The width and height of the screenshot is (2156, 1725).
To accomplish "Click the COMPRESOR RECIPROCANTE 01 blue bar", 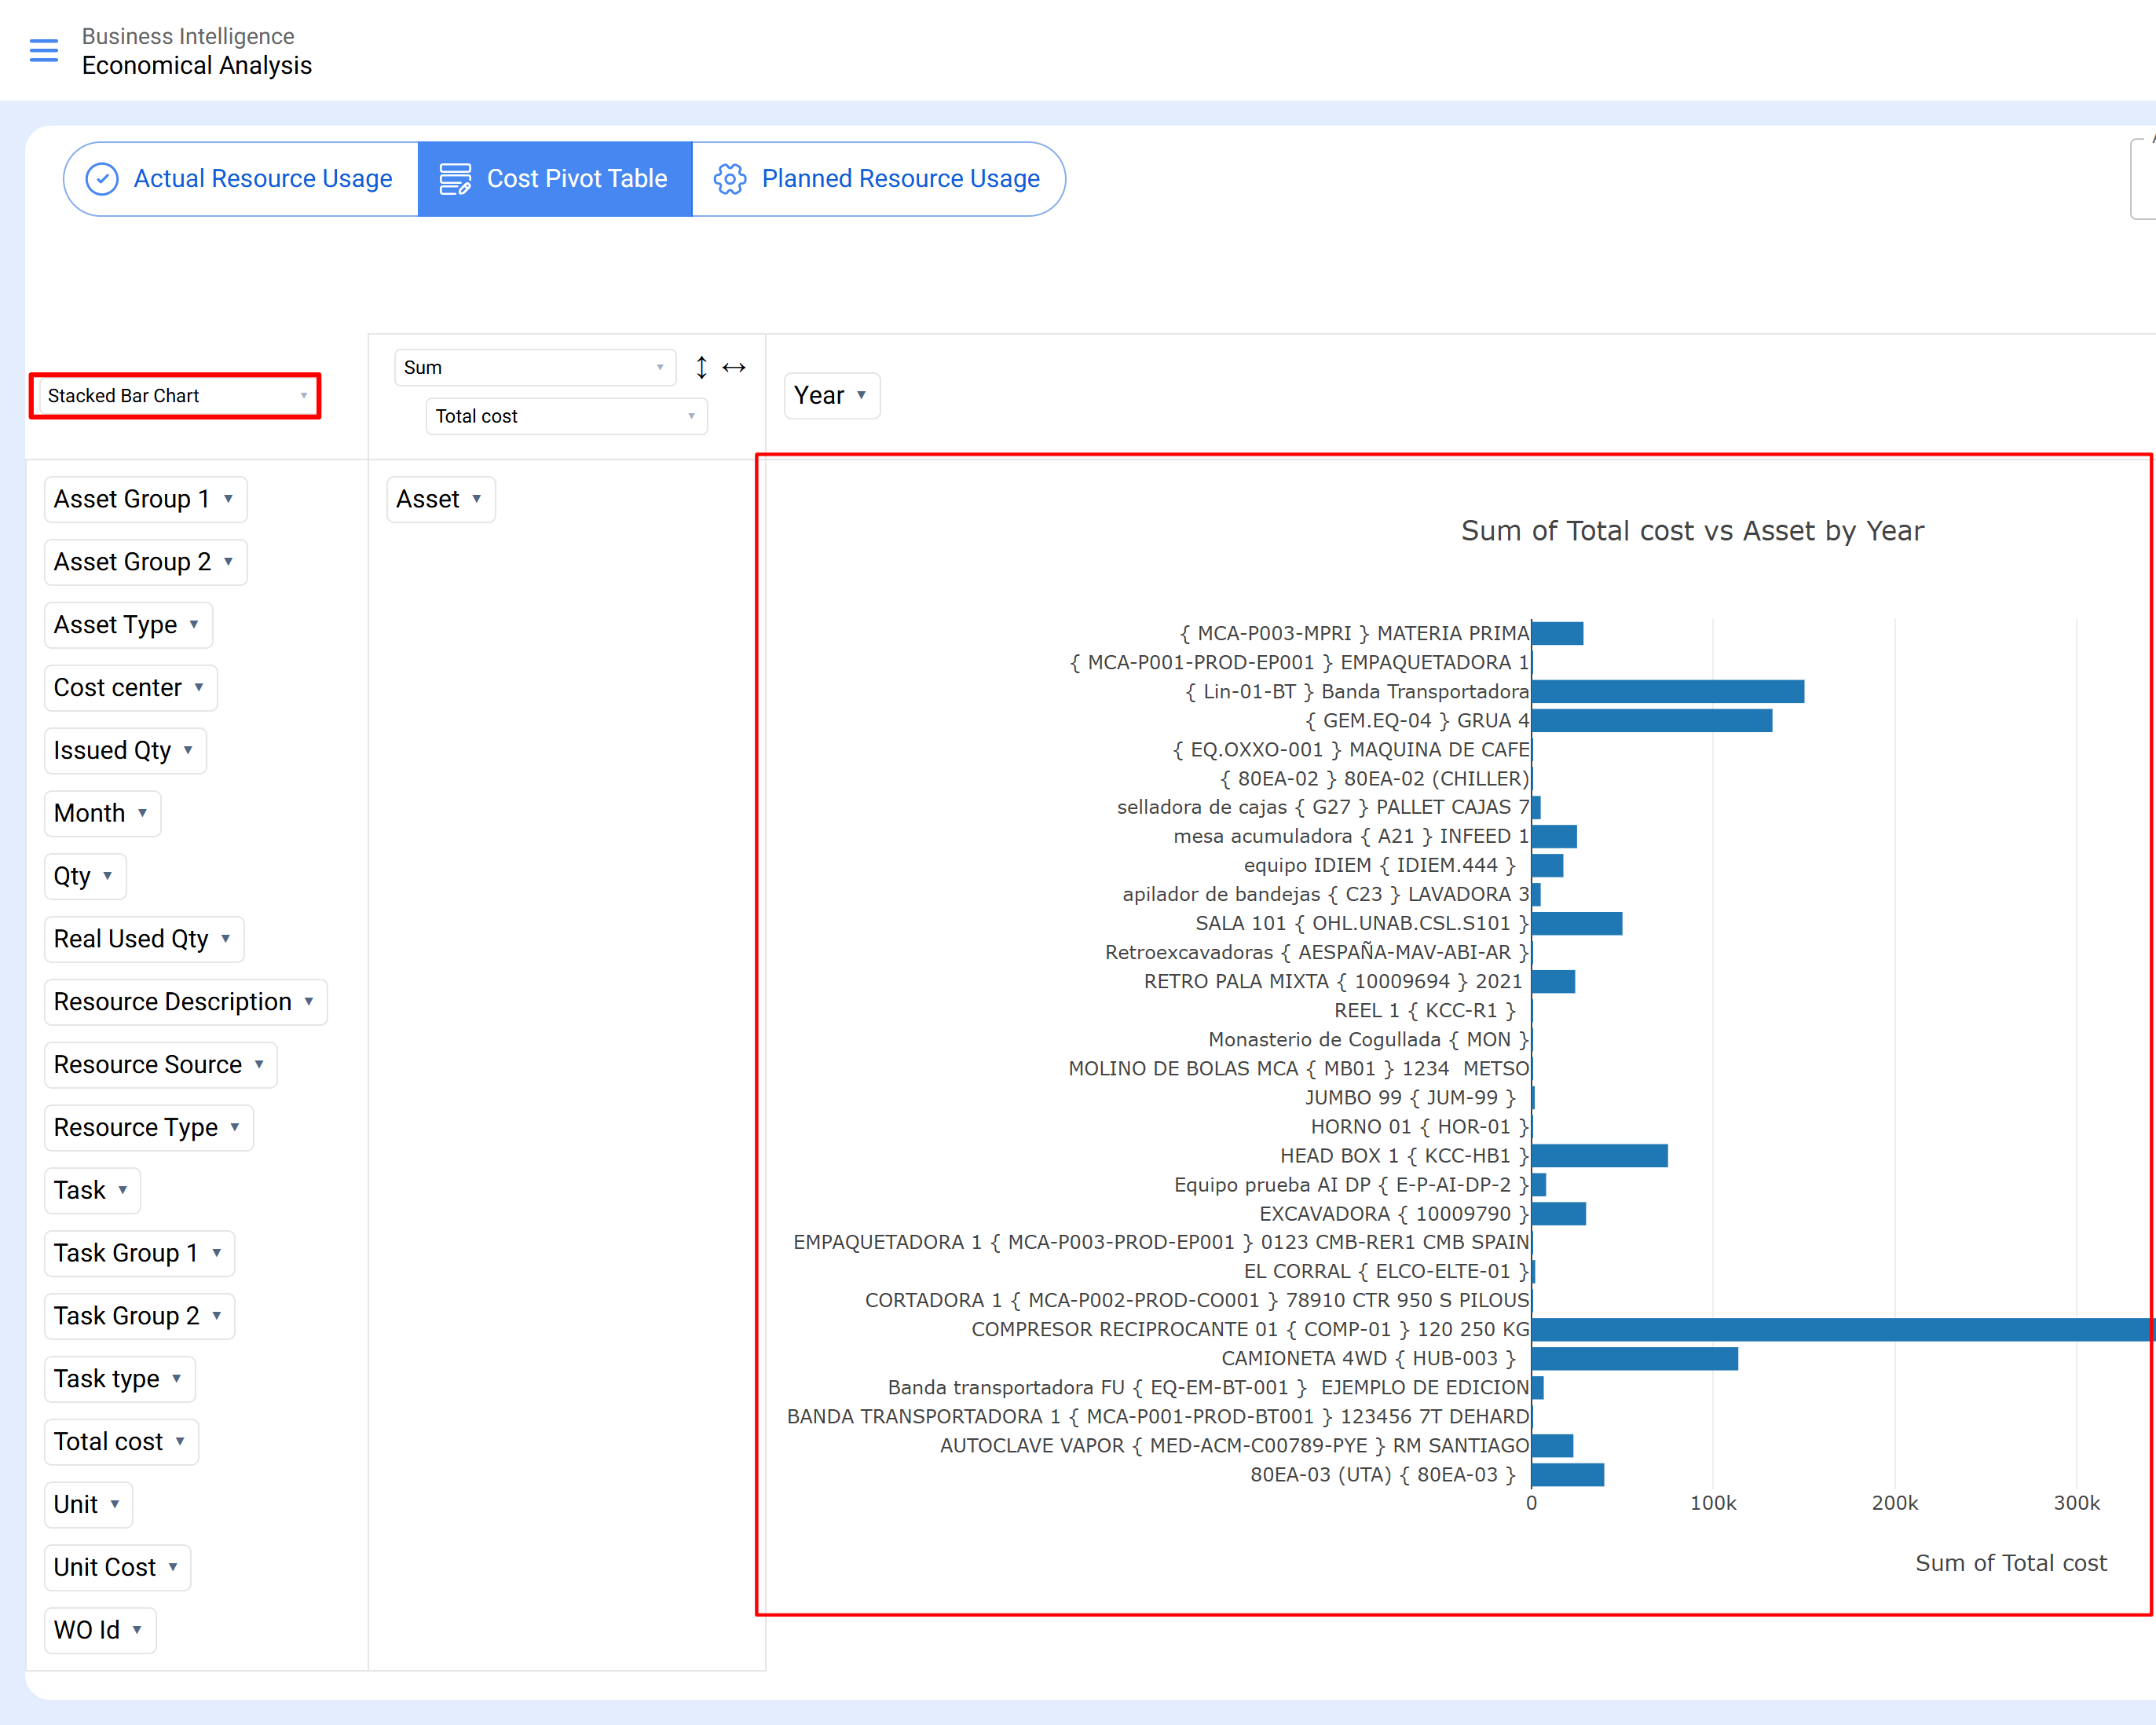I will [1840, 1330].
